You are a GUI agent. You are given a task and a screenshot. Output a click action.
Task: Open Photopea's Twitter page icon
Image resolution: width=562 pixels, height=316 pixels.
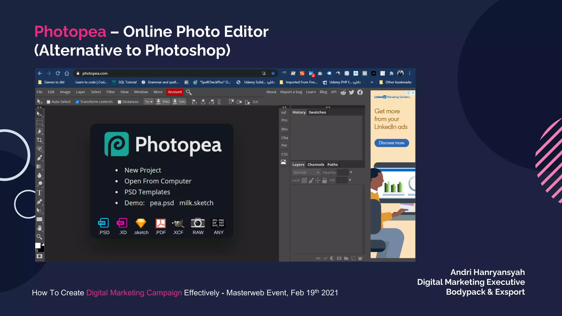pos(352,92)
